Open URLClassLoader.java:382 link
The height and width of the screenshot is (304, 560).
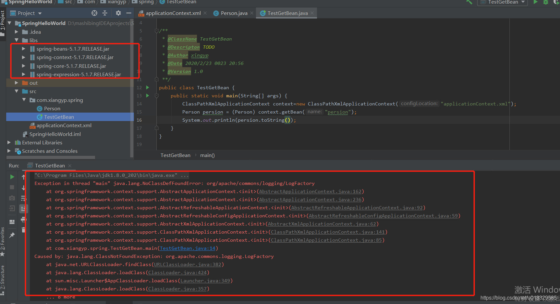tap(188, 264)
